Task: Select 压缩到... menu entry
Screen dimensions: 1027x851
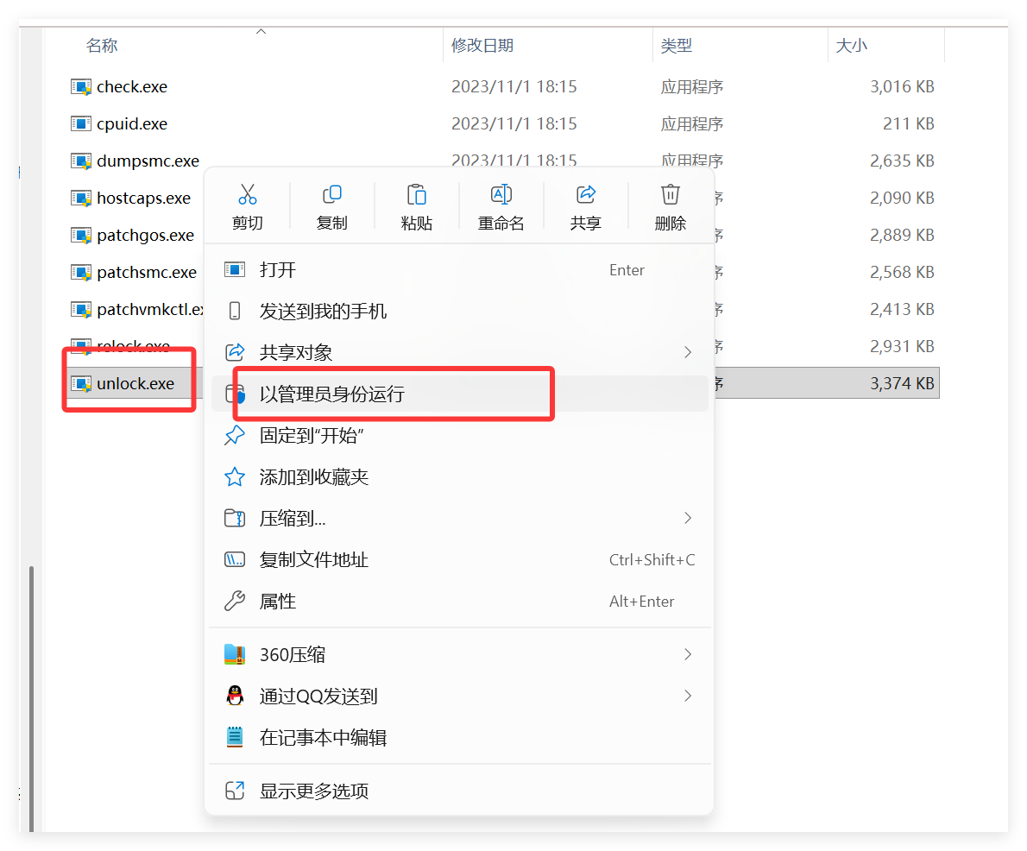Action: (x=459, y=518)
